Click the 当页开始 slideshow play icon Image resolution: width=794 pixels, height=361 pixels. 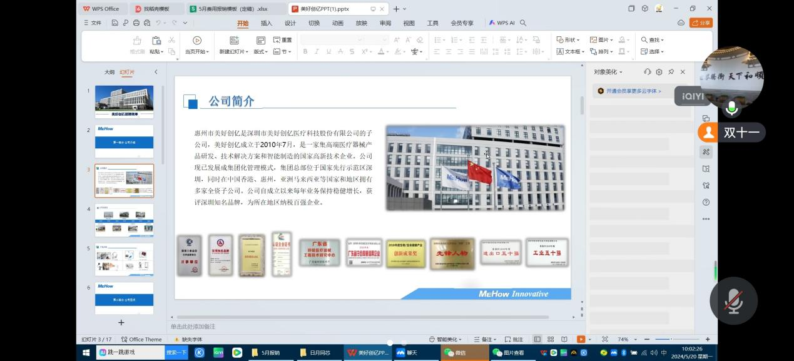coord(197,40)
